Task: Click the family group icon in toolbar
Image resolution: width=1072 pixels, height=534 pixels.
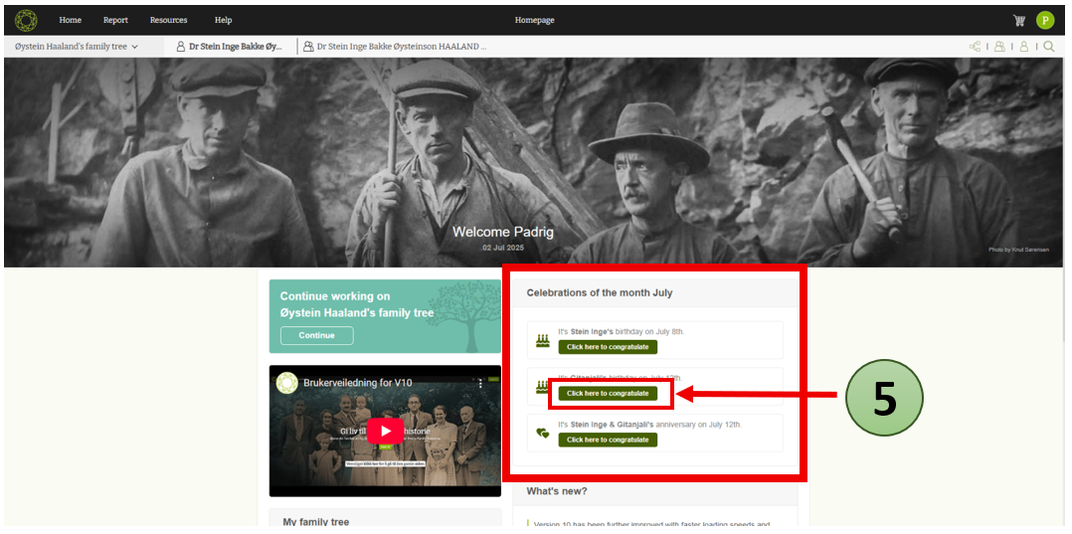Action: pyautogui.click(x=999, y=47)
